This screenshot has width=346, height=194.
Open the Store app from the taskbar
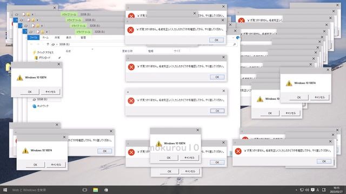[106, 190]
